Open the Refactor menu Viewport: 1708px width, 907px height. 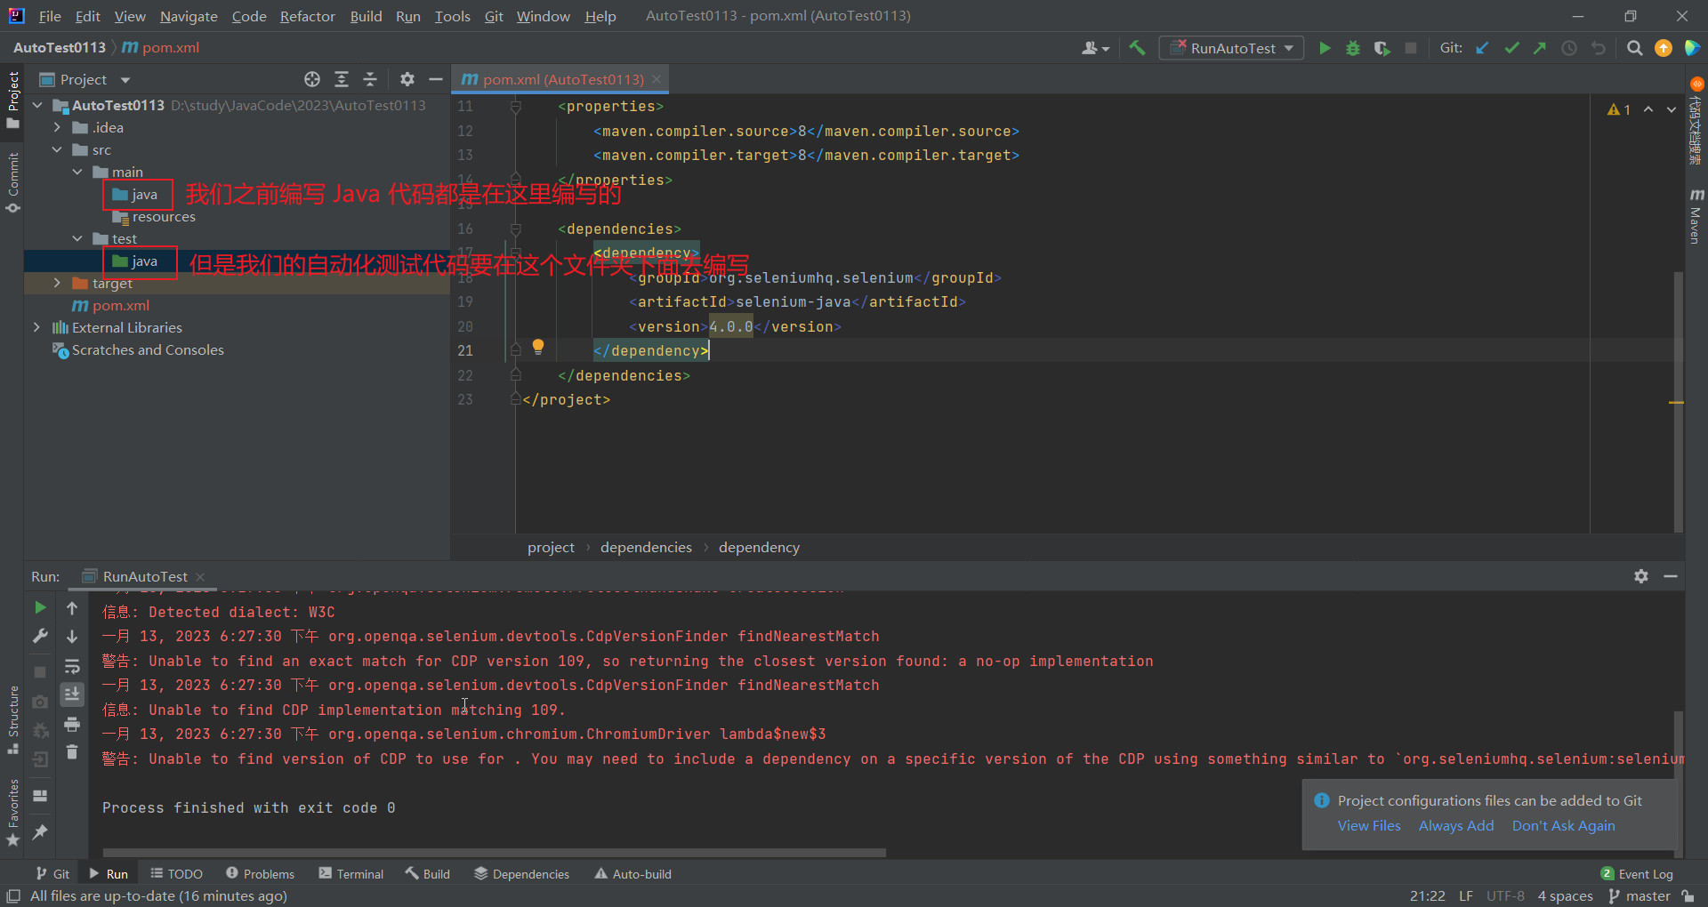point(307,16)
